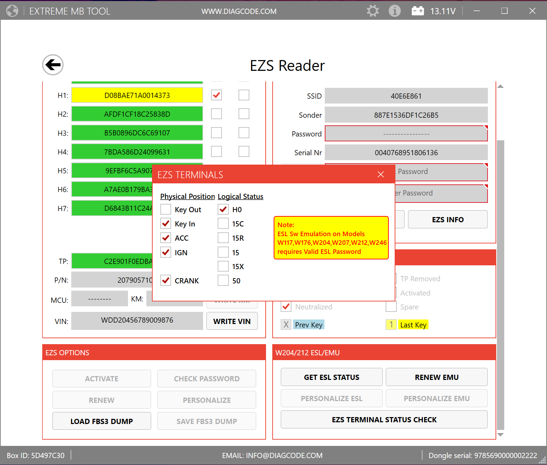The image size is (547, 465).
Task: Toggle the Key Out checkbox
Action: 166,209
